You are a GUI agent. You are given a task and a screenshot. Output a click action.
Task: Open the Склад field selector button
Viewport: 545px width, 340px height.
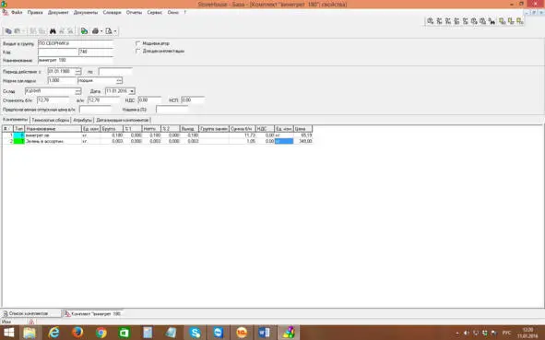[77, 91]
